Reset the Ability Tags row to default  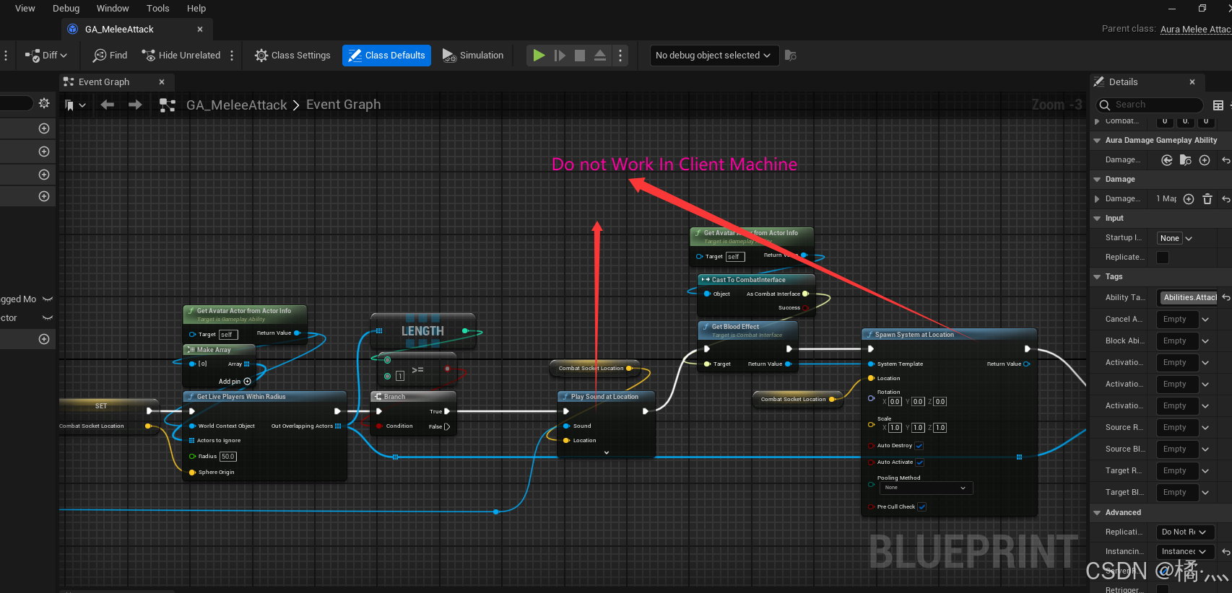click(1226, 297)
